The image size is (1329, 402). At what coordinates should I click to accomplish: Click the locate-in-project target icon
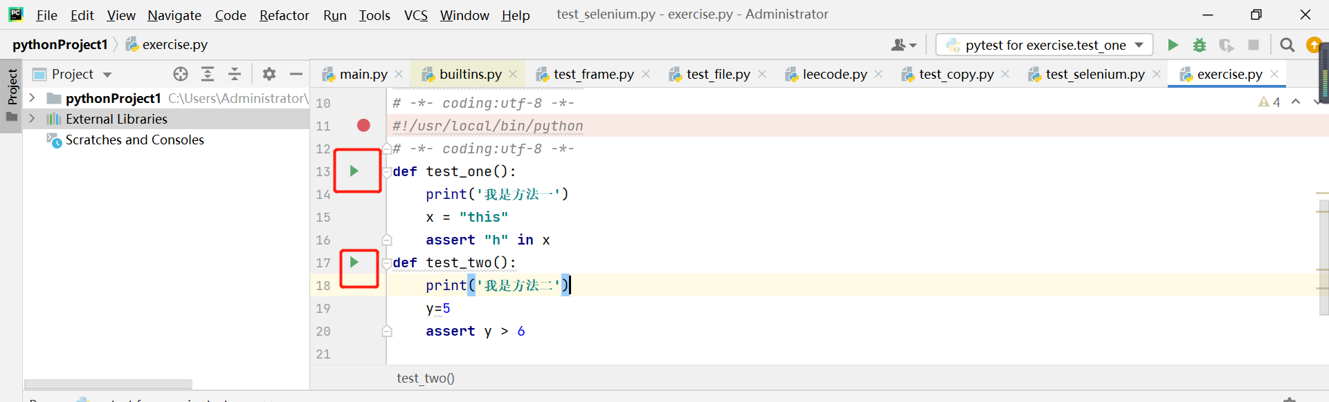point(181,74)
